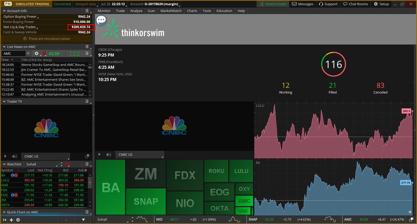The height and width of the screenshot is (224, 417).
Task: Click the red link icon beside the AMC news symbol
Action: click(x=44, y=53)
